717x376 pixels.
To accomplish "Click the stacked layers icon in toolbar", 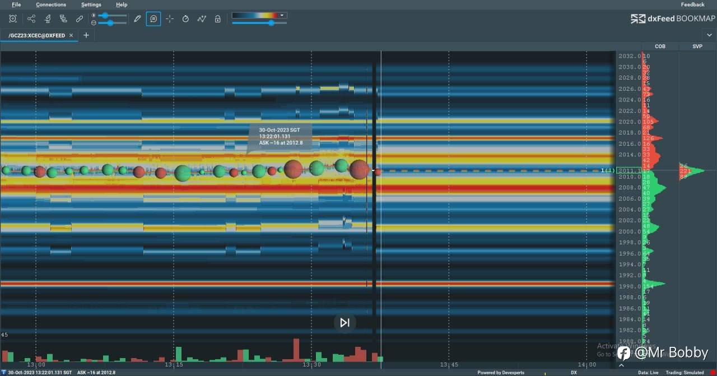I will (x=63, y=18).
